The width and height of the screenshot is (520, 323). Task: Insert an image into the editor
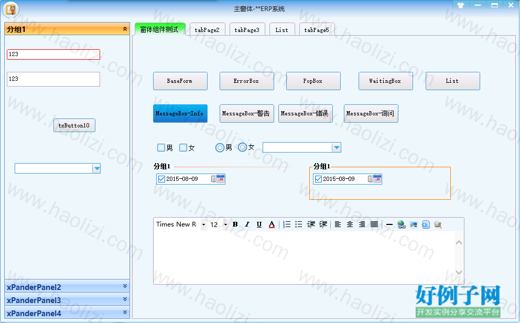(x=414, y=224)
